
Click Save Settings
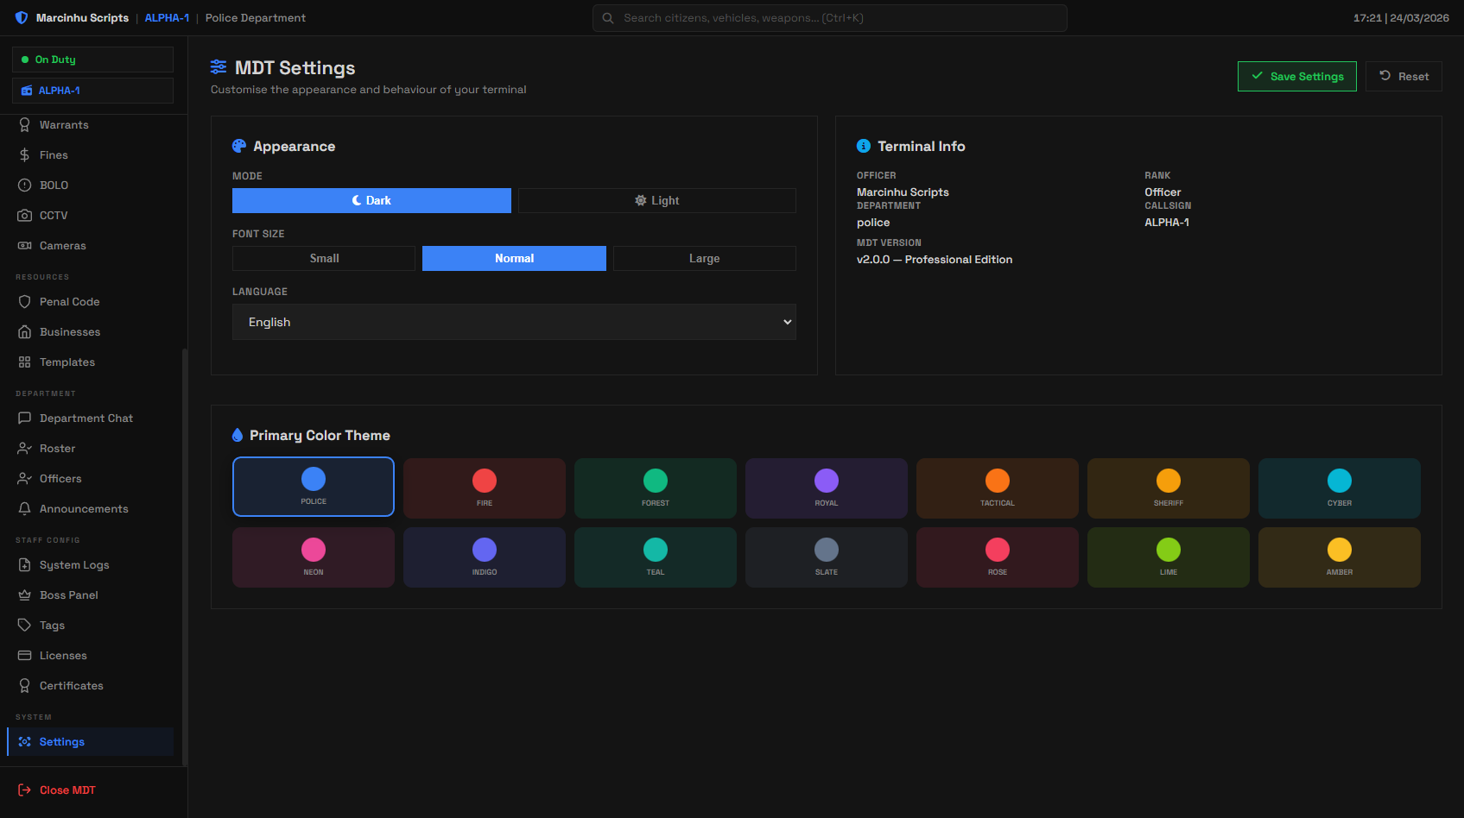tap(1297, 76)
